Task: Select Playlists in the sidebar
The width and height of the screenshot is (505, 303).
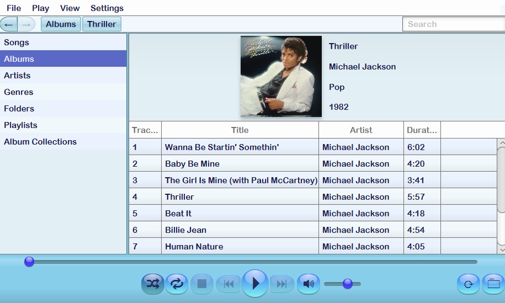Action: click(x=20, y=125)
